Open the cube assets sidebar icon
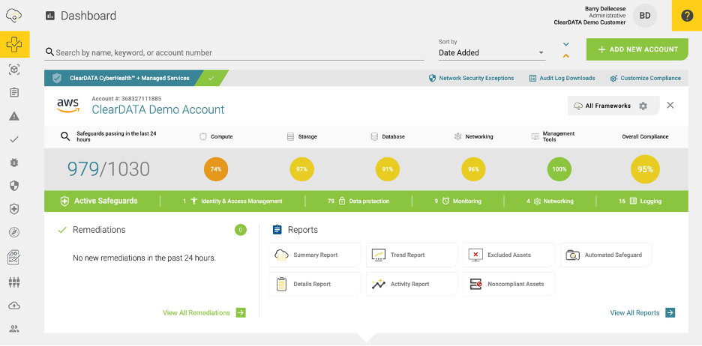The image size is (702, 346). 14,70
